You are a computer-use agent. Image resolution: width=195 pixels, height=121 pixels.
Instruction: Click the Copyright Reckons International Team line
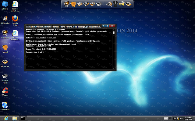66,31
